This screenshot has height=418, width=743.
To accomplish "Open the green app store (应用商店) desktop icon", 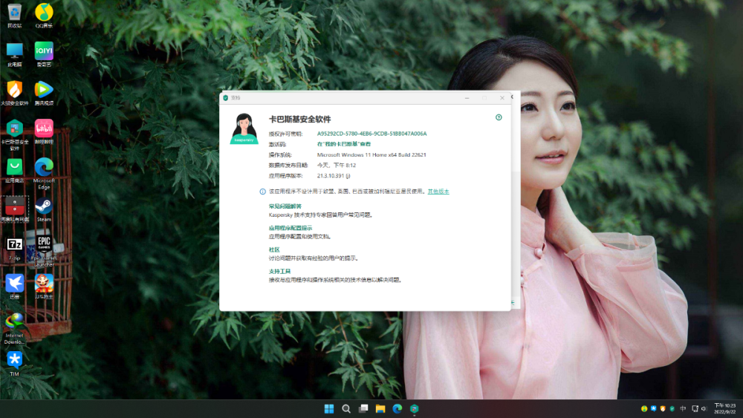I will coord(15,171).
